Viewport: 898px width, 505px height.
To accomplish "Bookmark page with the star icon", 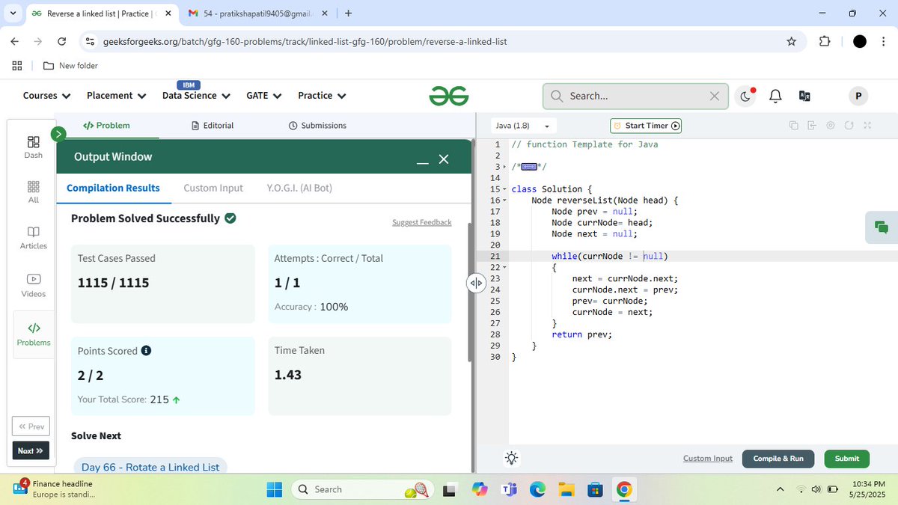I will [x=791, y=41].
